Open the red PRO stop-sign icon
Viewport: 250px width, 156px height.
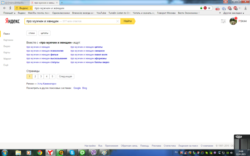(x=205, y=8)
